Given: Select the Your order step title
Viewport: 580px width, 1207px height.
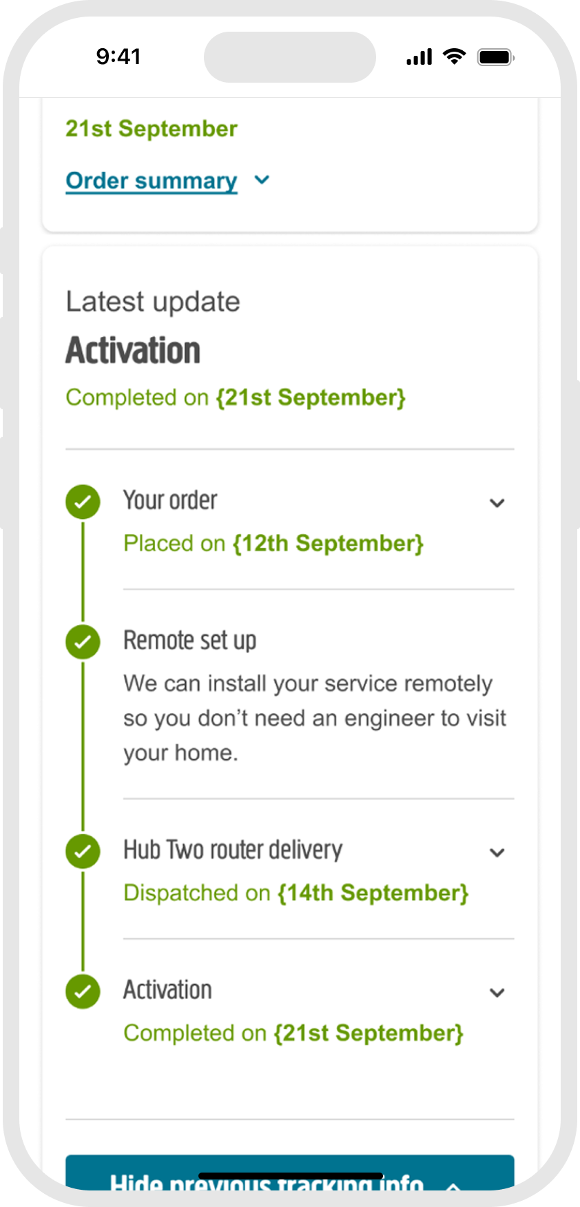Looking at the screenshot, I should pyautogui.click(x=170, y=500).
